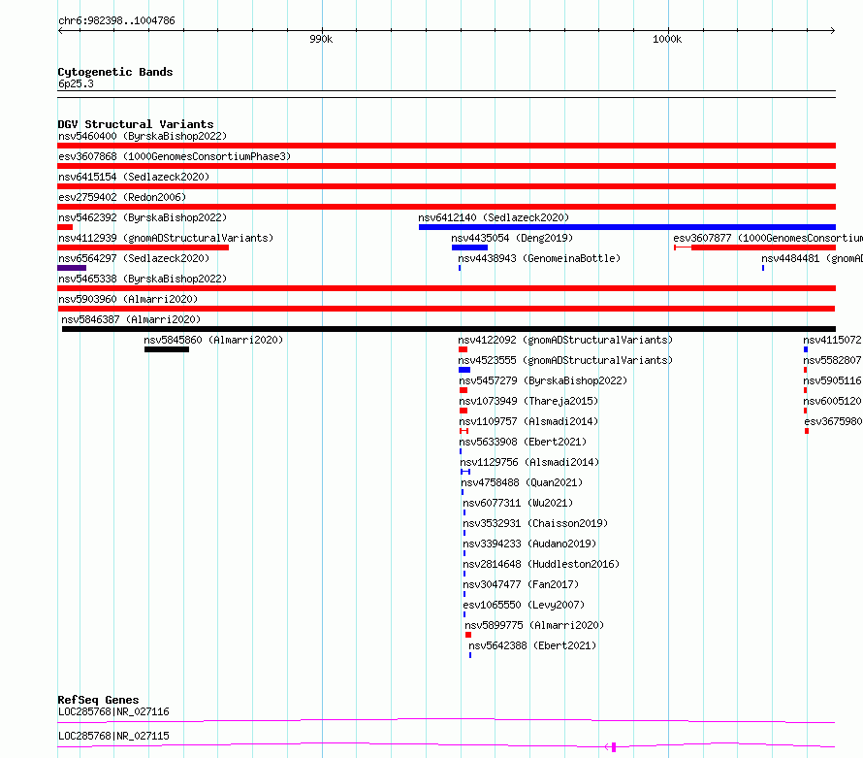Click the nsv1109757 (Alsmadi2014) label
The image size is (863, 758).
point(528,421)
